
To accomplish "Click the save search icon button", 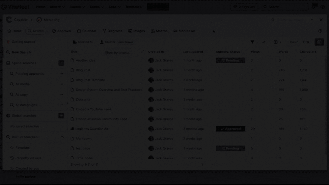I will point(319,42).
